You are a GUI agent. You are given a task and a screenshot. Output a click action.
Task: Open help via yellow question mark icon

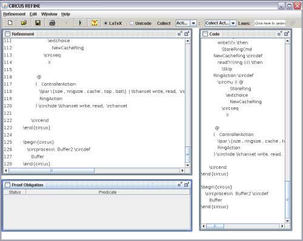click(95, 23)
